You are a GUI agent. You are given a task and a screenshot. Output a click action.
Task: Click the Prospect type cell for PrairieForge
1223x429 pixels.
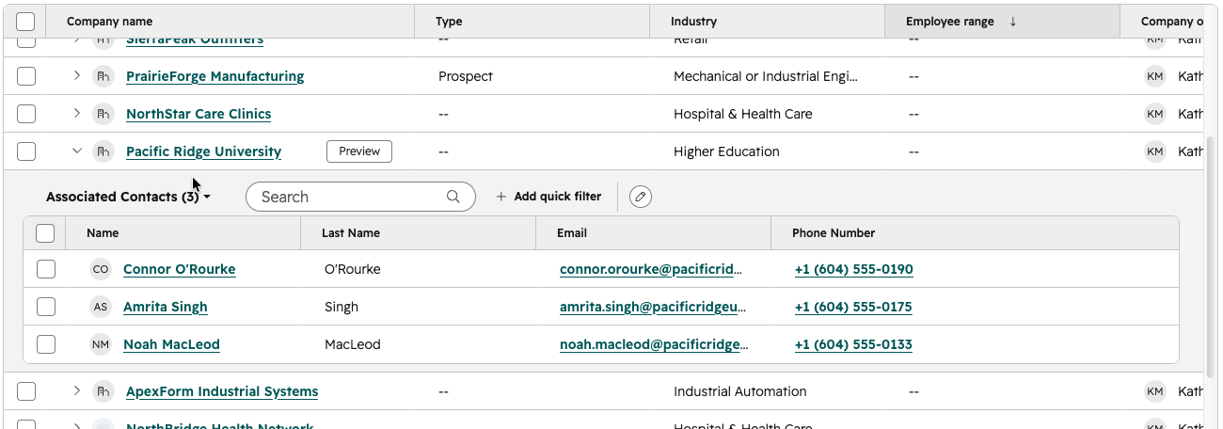tap(466, 76)
